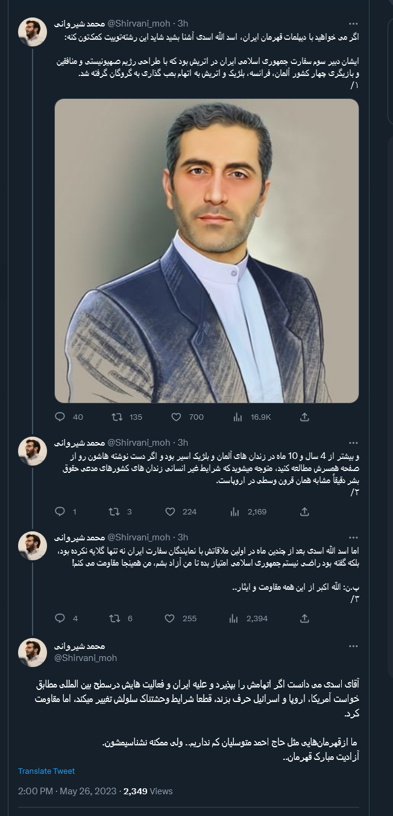Viewport: 393px width, 816px height.
Task: Click the share icon on the first tweet
Action: pos(304,417)
